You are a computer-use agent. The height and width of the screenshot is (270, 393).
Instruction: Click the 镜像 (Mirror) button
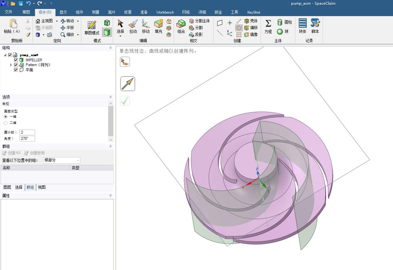pos(251,34)
